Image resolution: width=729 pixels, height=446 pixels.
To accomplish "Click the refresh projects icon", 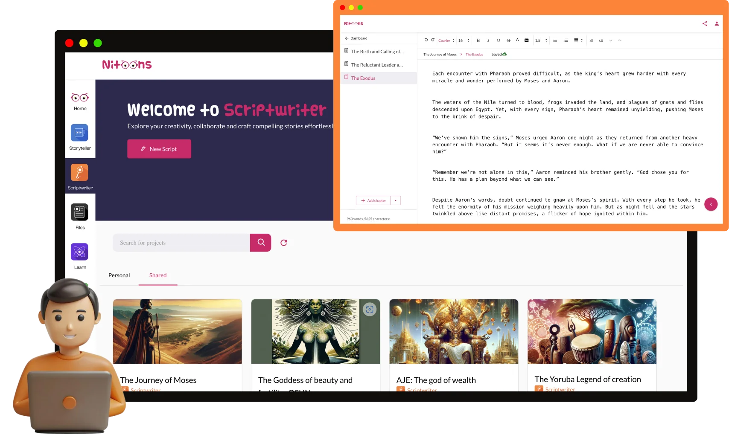I will pyautogui.click(x=284, y=243).
